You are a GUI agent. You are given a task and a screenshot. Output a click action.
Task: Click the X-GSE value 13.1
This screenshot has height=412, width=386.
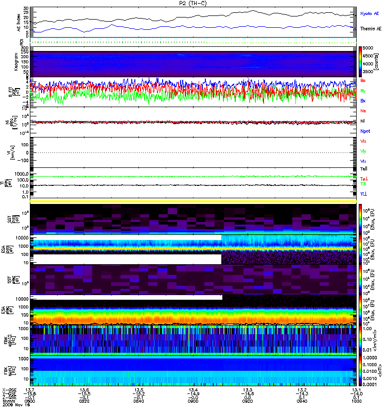point(356,390)
